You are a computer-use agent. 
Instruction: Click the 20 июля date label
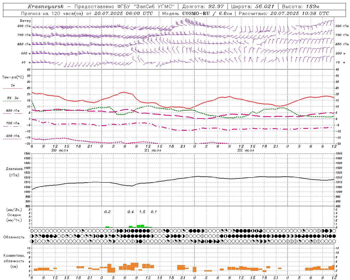(x=60, y=150)
